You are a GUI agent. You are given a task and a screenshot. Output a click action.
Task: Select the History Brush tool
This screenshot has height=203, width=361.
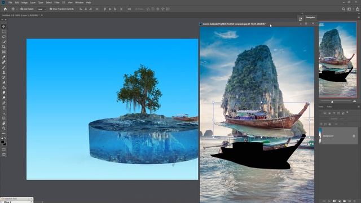point(4,77)
